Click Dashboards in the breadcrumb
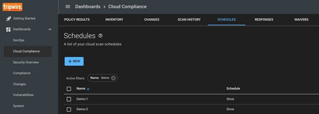The image size is (319, 114). [x=88, y=7]
